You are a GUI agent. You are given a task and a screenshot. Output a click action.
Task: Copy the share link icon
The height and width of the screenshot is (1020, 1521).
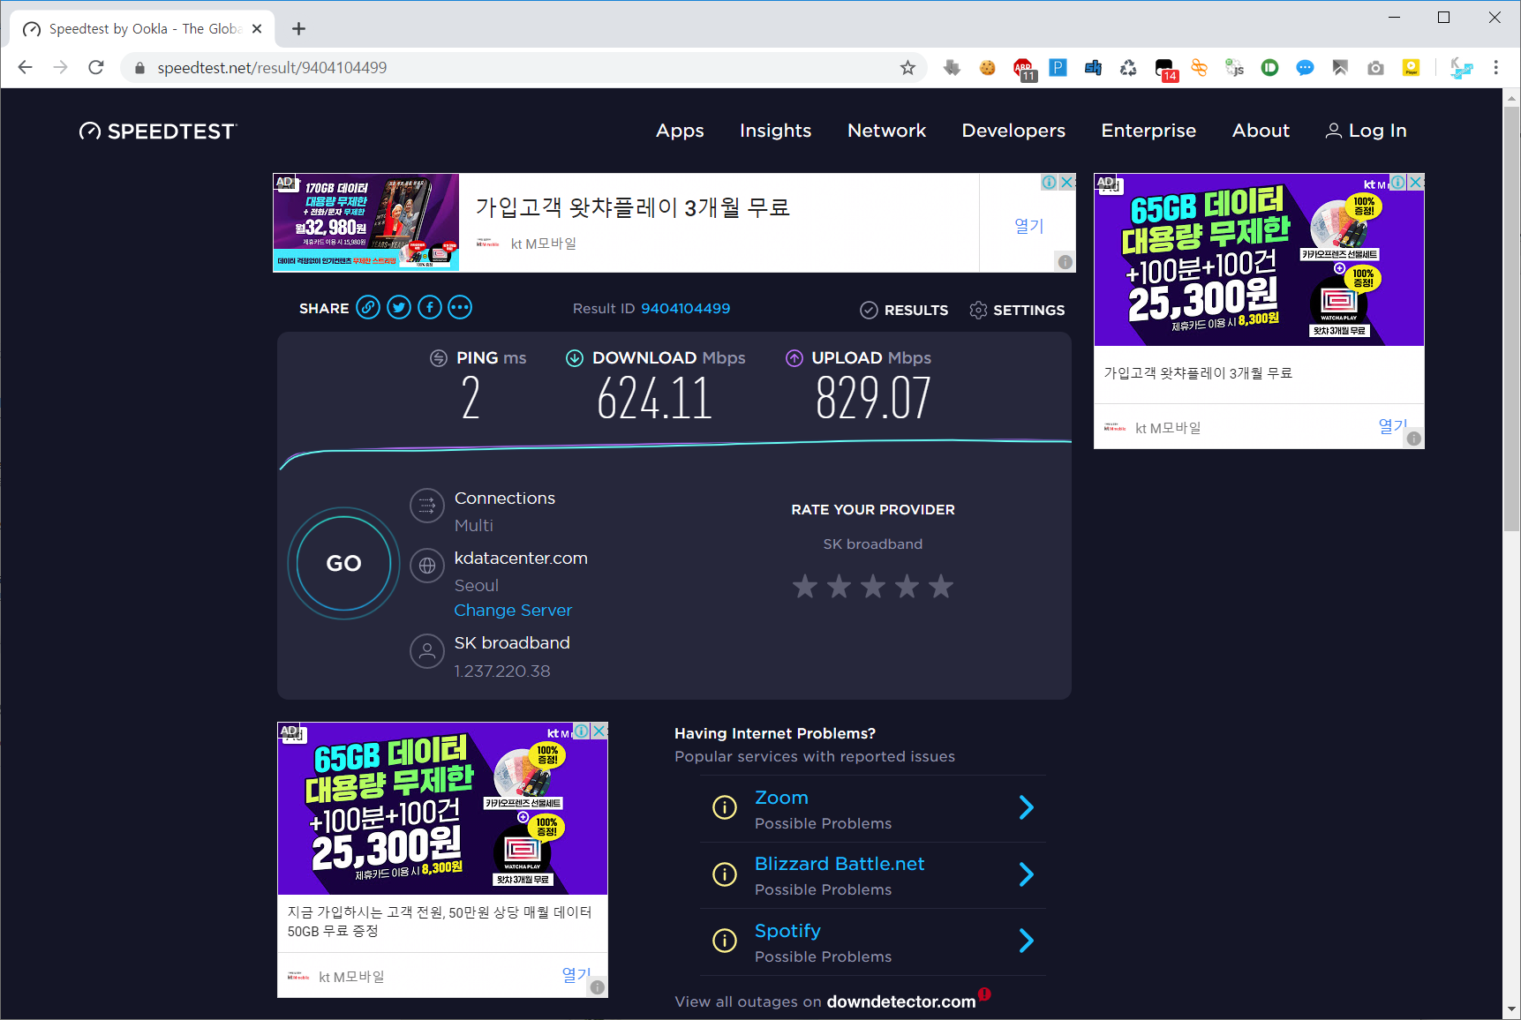368,307
